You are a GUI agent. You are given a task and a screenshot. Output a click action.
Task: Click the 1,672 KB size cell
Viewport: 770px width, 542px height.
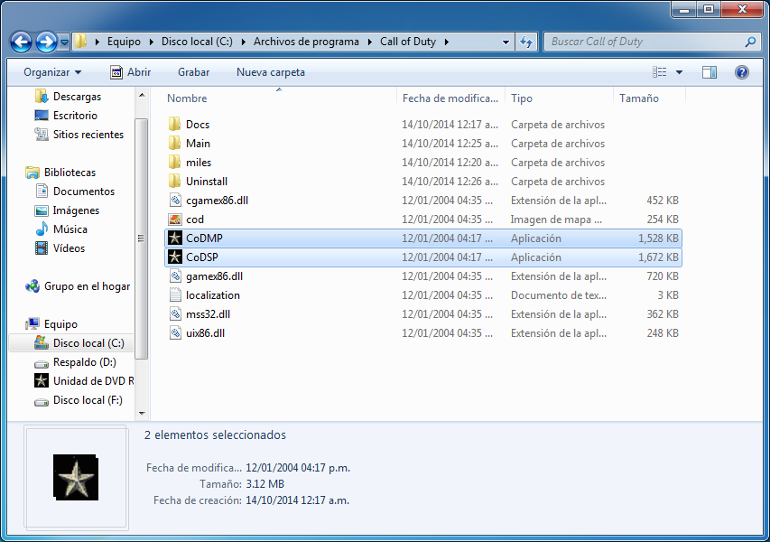657,257
